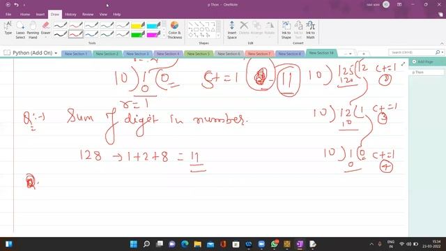The height and width of the screenshot is (251, 446).
Task: Click the Back arrow in title bar
Action: (8, 5)
